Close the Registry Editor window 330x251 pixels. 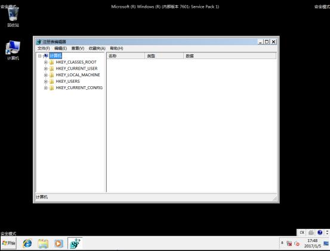[273, 42]
